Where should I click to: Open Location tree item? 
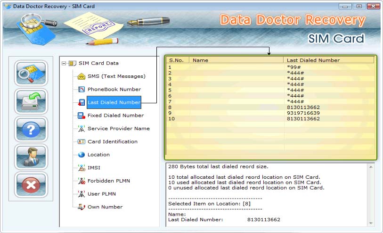point(98,155)
